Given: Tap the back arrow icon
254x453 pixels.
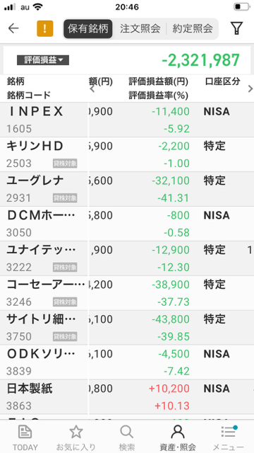Looking at the screenshot, I should 13,28.
